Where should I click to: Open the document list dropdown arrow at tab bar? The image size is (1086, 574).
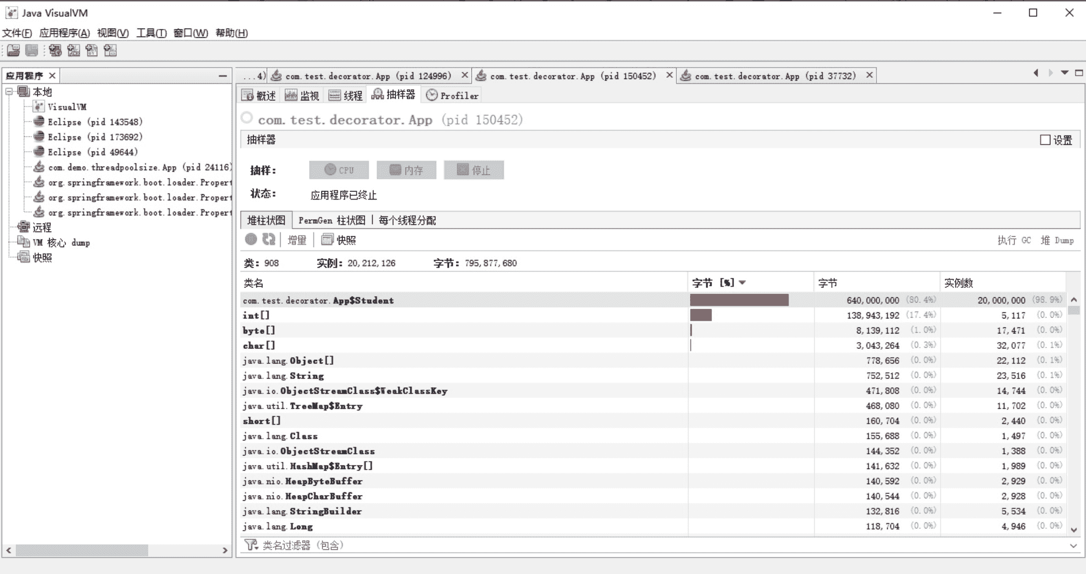pyautogui.click(x=1065, y=73)
